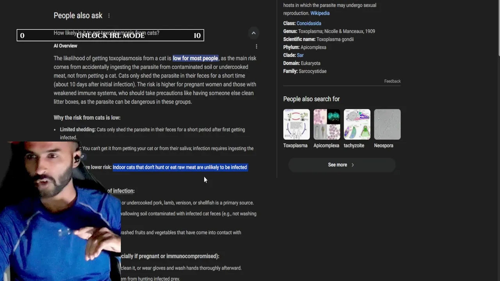This screenshot has height=281, width=500.
Task: Follow the Sar clade link
Action: coord(300,55)
